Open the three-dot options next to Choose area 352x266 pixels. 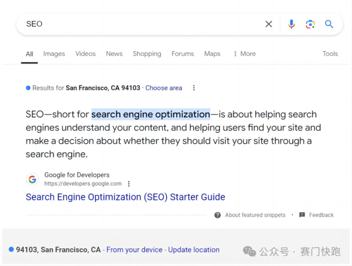(194, 88)
